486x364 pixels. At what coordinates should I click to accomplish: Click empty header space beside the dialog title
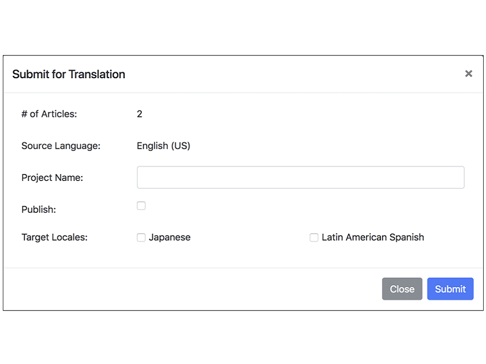tap(285, 74)
